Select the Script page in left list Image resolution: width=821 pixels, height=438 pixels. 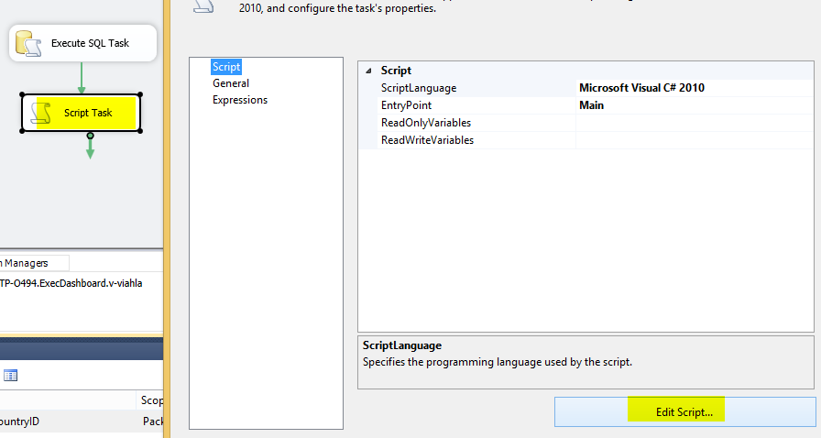[226, 67]
